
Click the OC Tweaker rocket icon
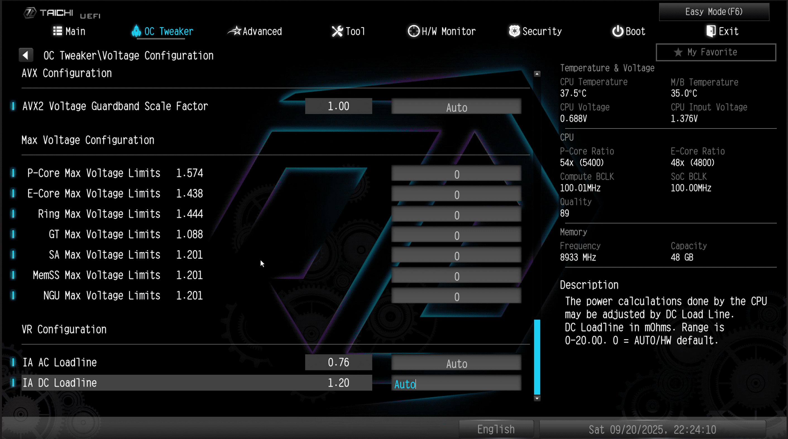click(136, 31)
